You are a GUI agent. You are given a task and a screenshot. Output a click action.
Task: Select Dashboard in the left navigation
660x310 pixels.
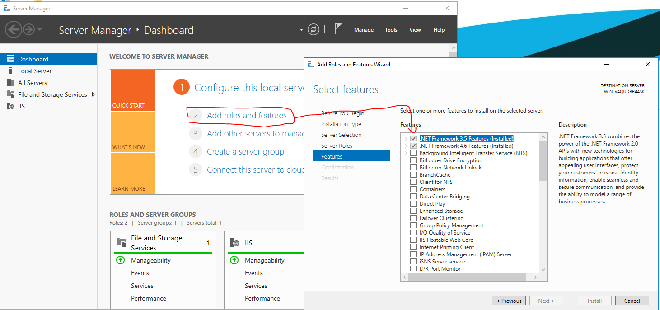tap(48, 59)
